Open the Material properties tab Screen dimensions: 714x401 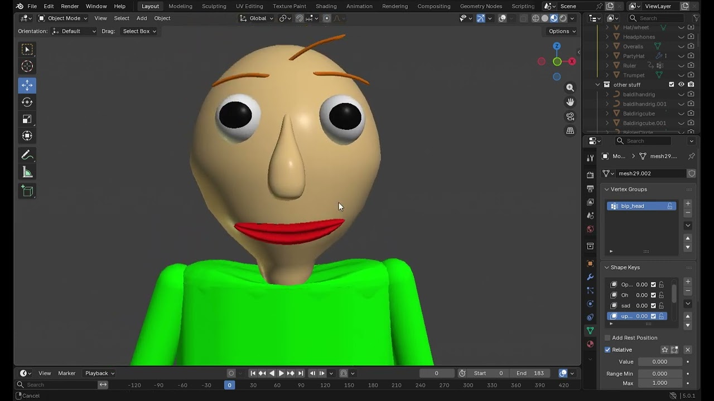click(x=590, y=344)
